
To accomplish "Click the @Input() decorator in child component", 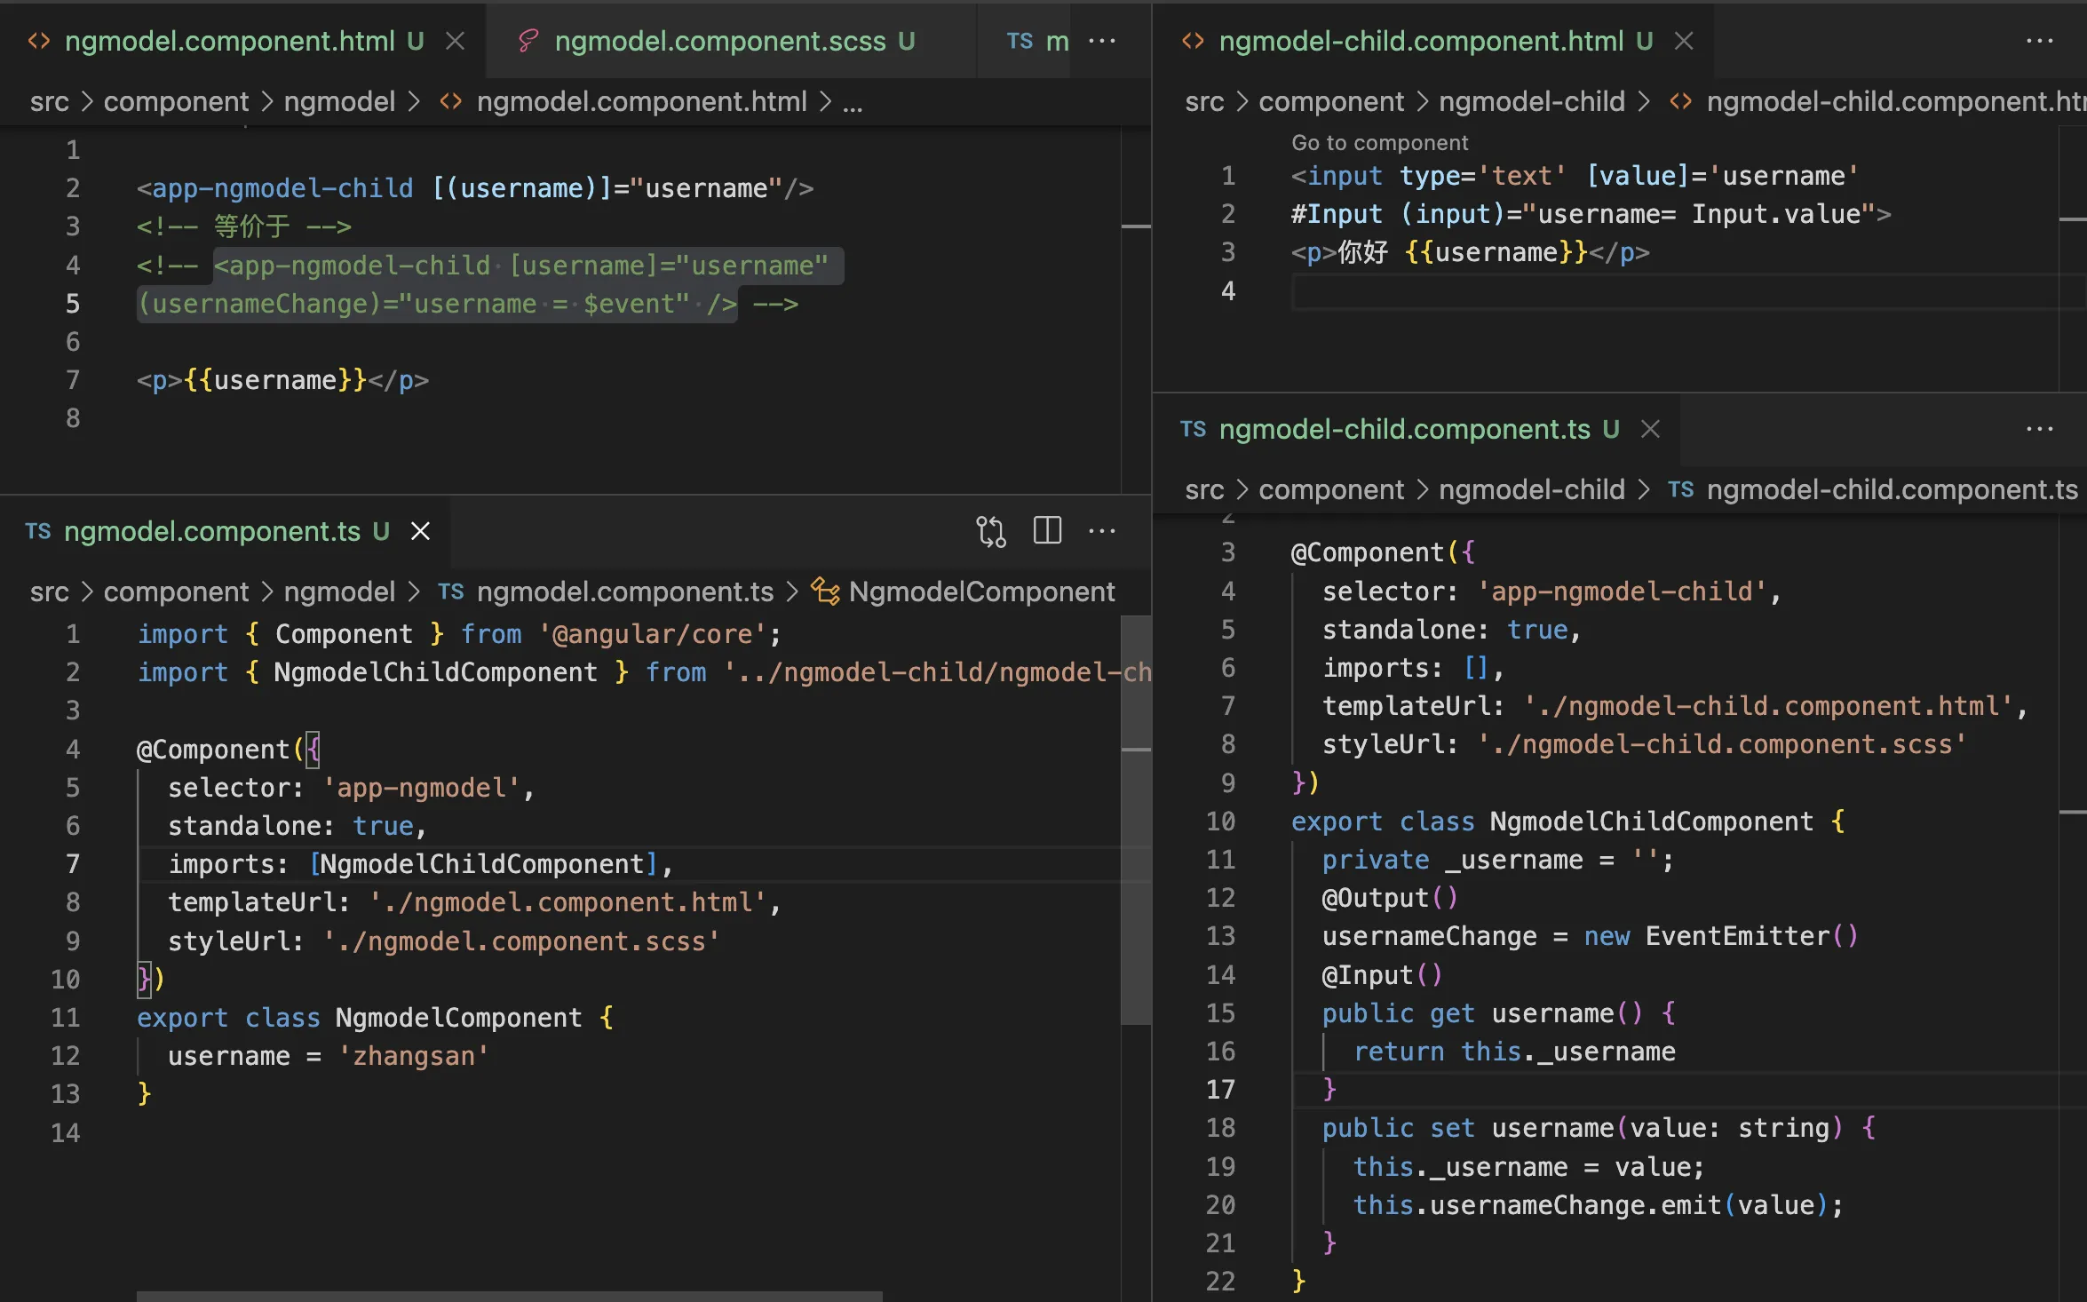I will coord(1382,975).
